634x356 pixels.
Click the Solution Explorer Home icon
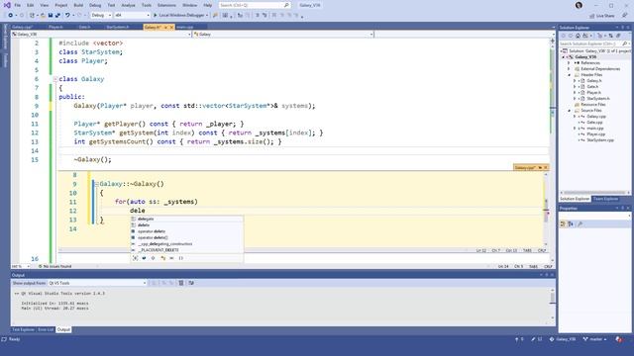578,36
